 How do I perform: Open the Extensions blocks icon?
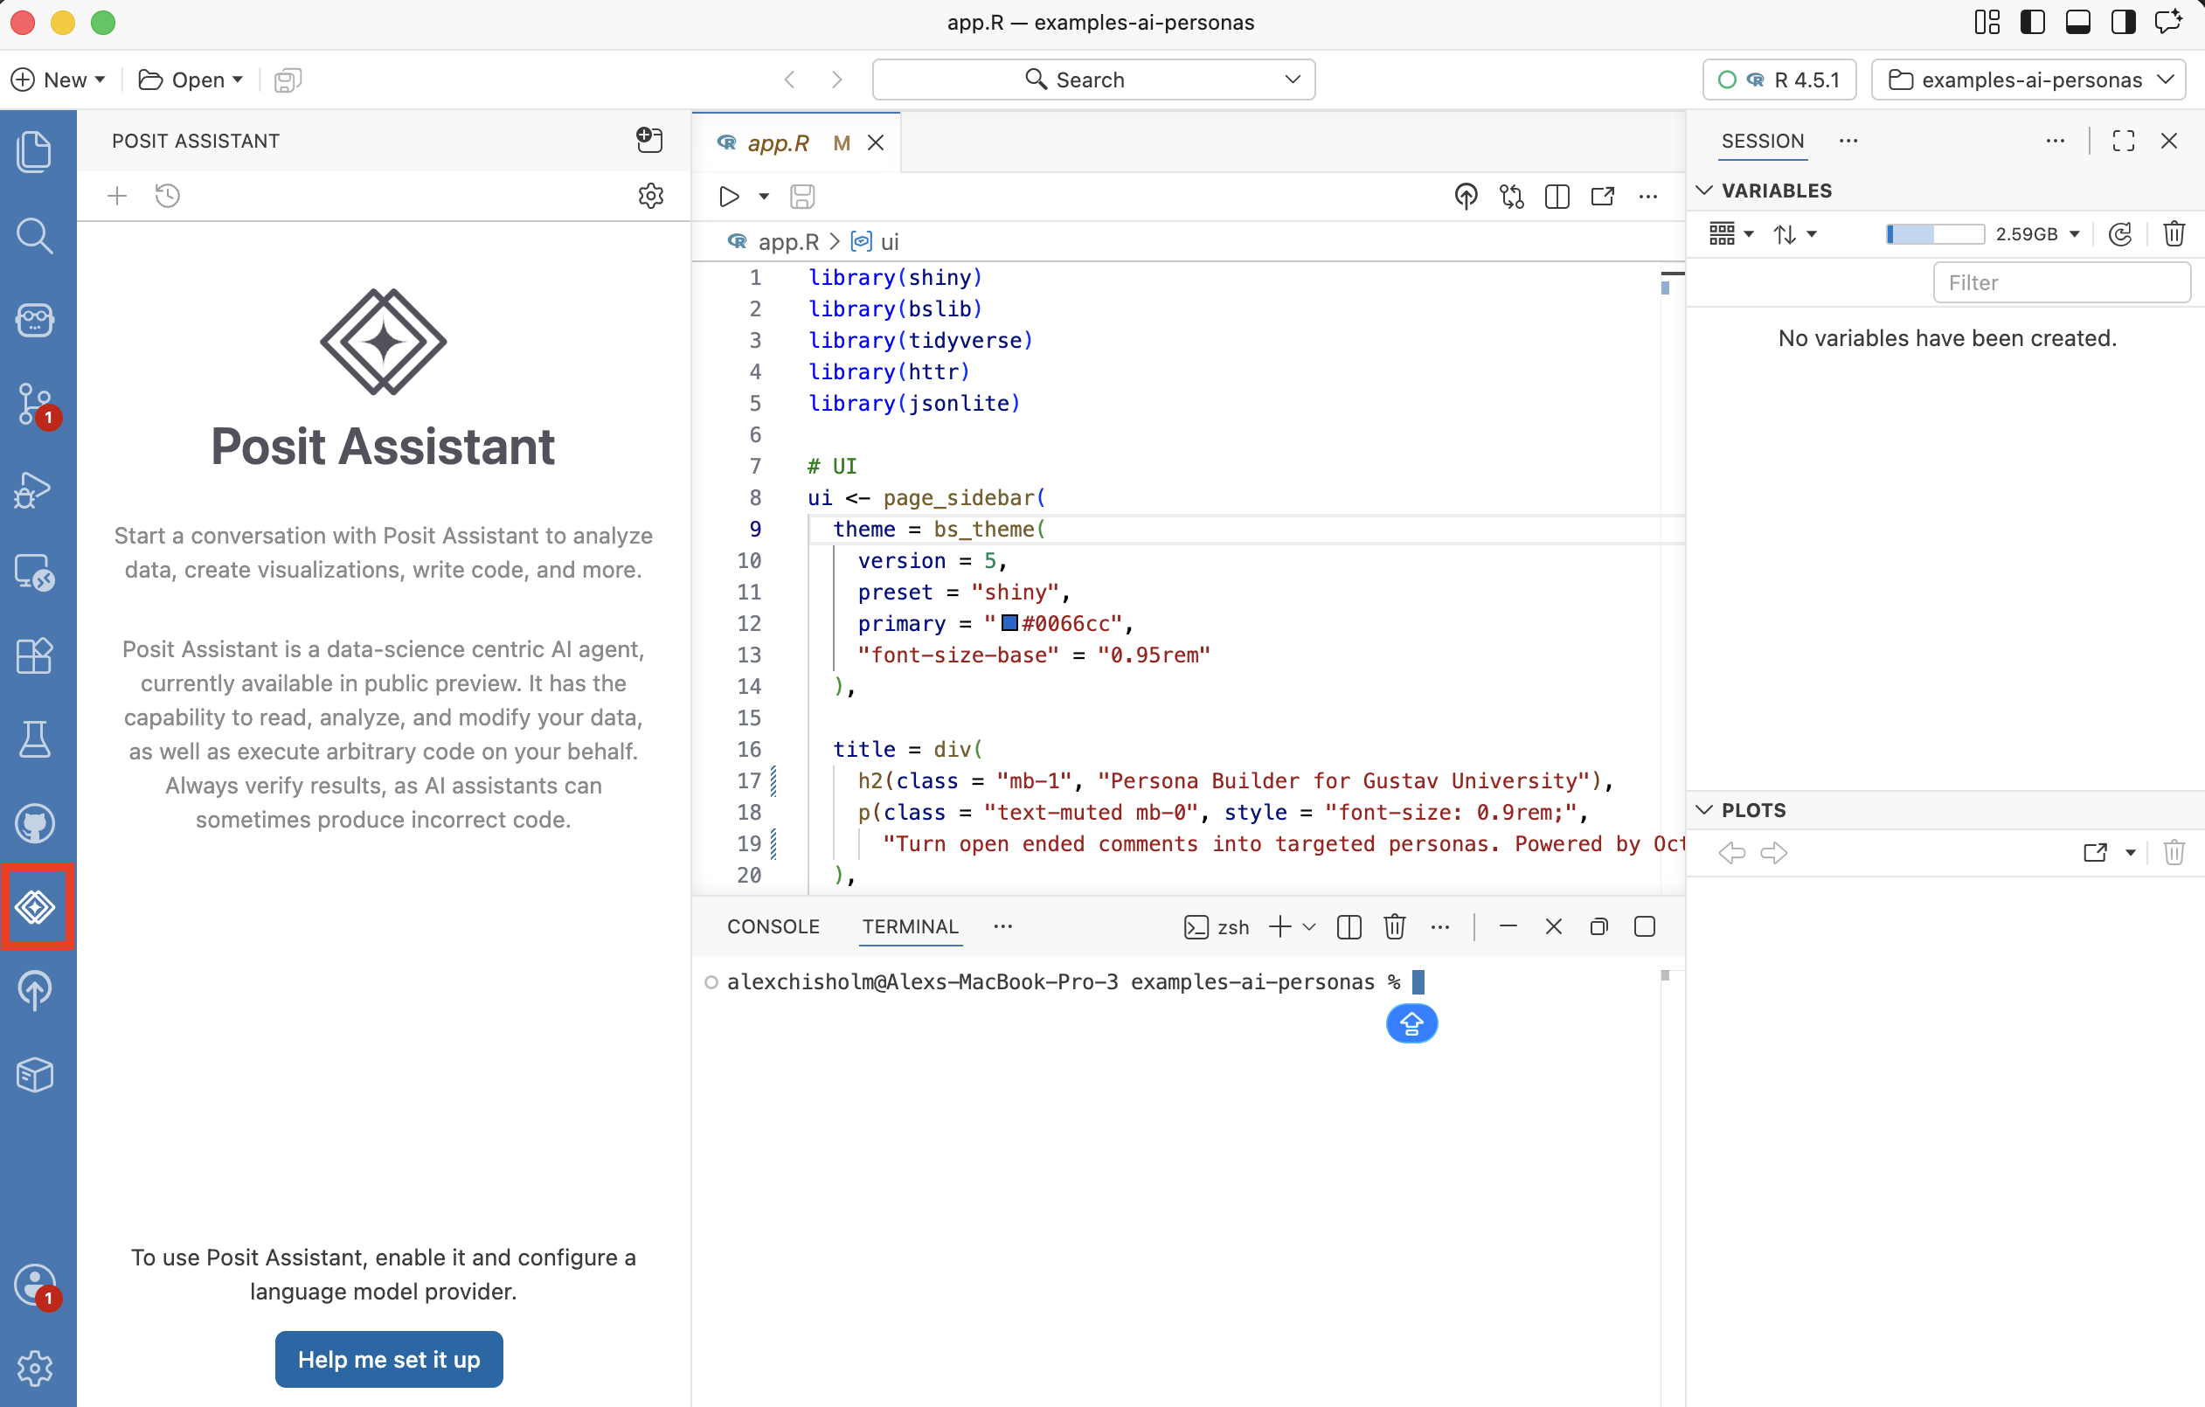(x=35, y=655)
